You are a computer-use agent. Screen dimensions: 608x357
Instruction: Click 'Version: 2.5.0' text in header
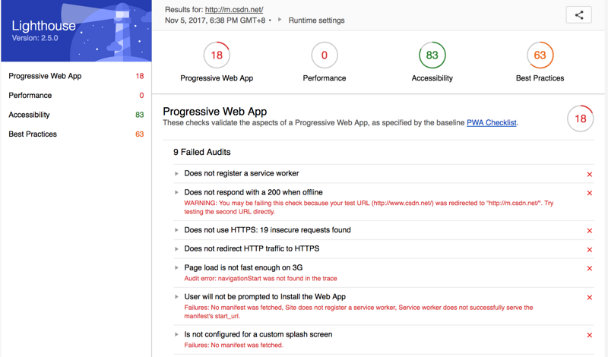(x=35, y=38)
